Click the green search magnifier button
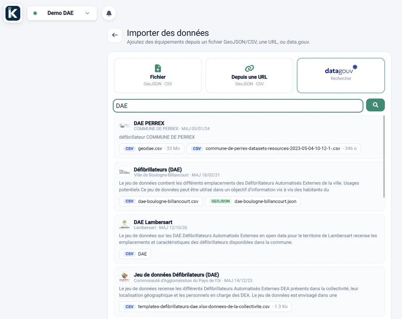 coord(375,105)
